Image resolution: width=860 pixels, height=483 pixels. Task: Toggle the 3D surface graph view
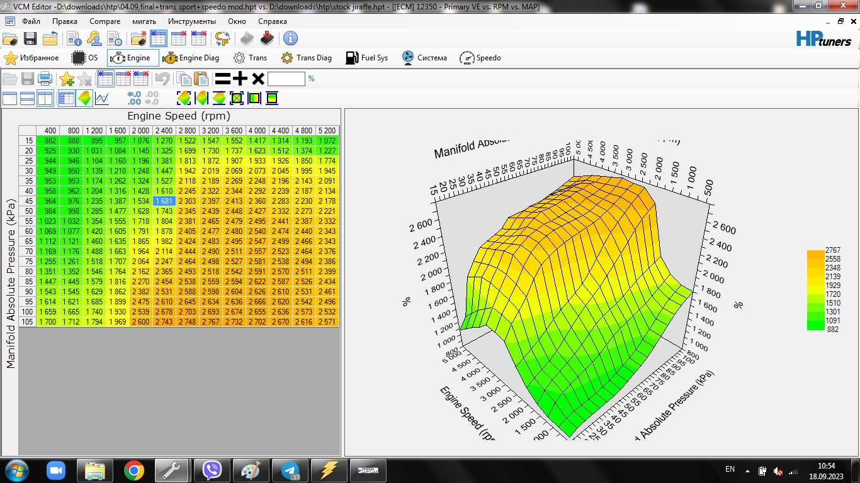click(84, 98)
